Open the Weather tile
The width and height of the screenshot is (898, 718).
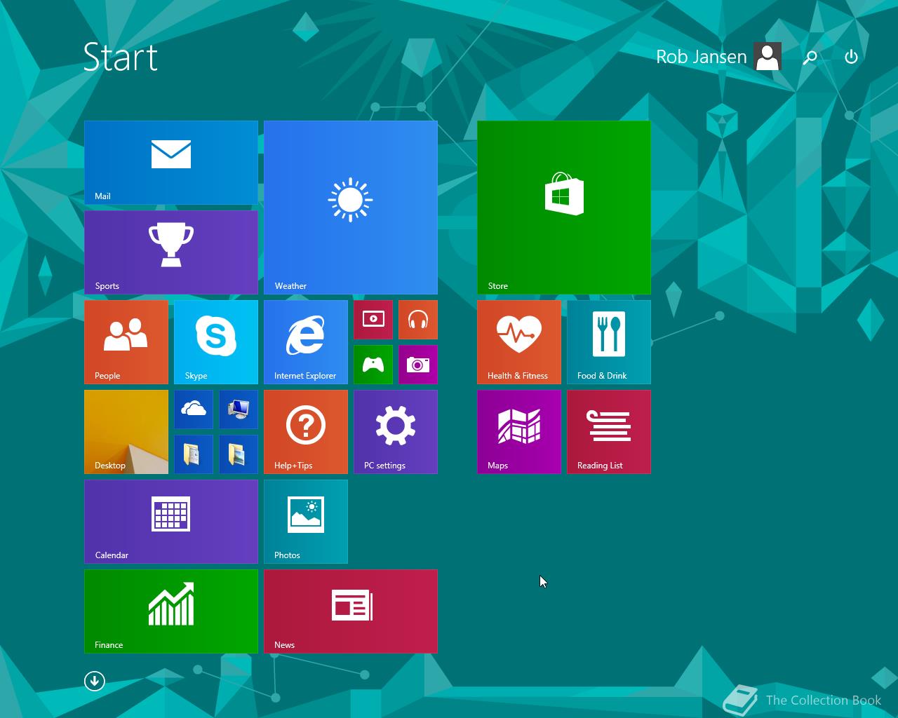coord(351,208)
